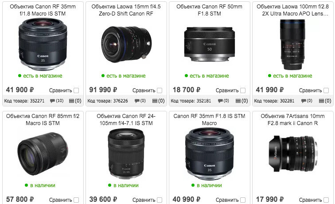
Task: Open Объектив 7Artisans 10mm F2.8 title link
Action: click(x=293, y=120)
